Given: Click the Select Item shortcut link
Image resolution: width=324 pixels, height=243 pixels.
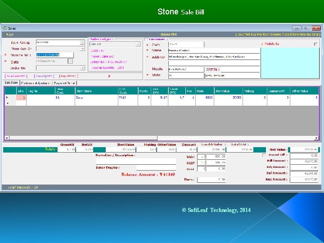Looking at the screenshot, I should 16,76.
